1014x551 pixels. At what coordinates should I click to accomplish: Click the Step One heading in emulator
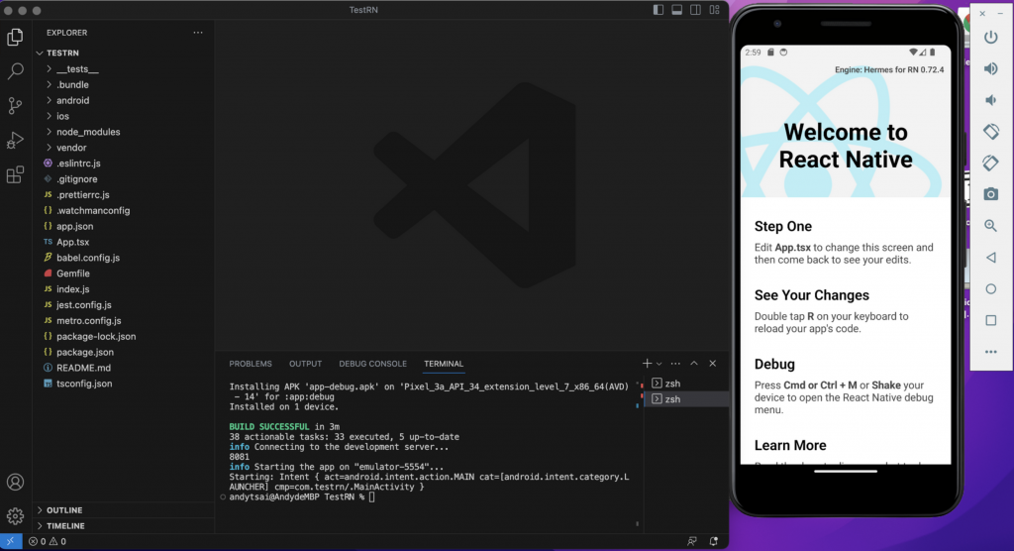click(782, 226)
